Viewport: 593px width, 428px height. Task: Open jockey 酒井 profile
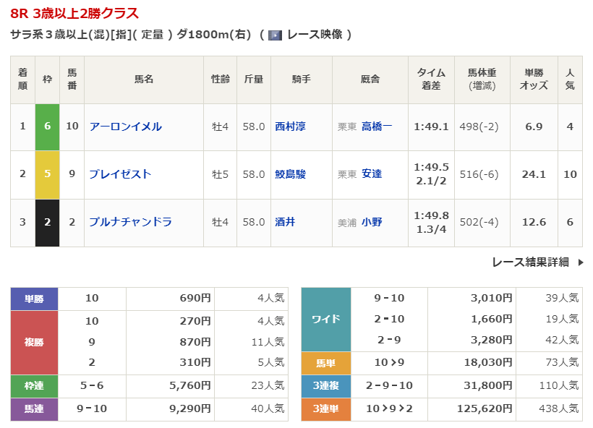285,222
